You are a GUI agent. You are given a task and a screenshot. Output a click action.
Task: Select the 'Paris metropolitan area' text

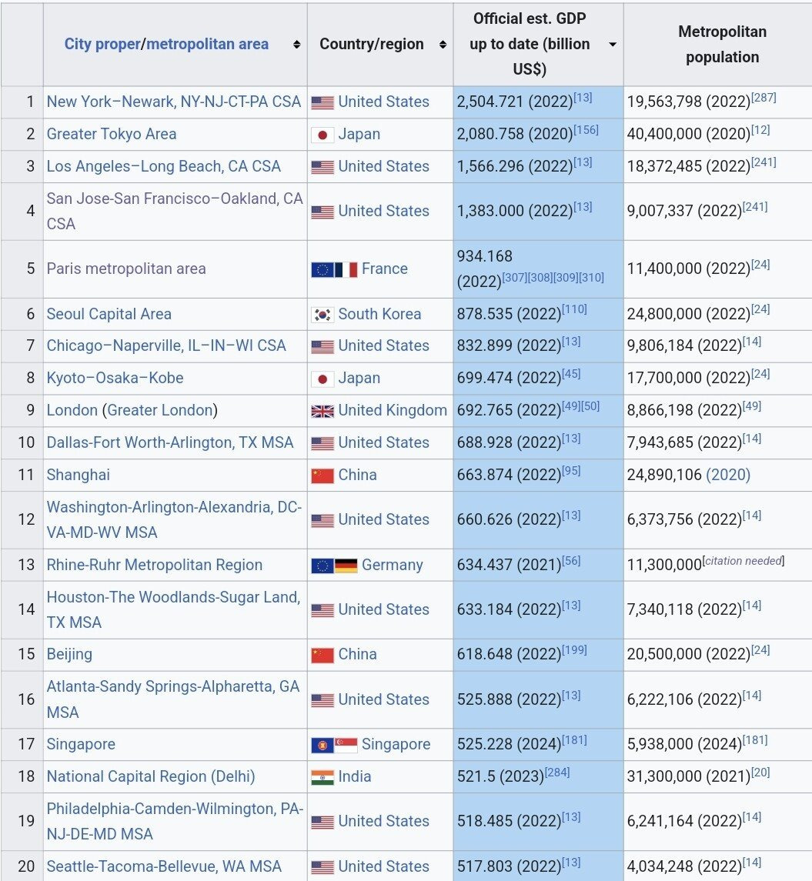126,269
